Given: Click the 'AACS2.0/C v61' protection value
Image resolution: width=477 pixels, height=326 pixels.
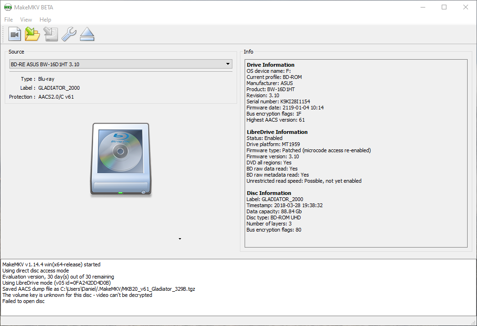Looking at the screenshot, I should [x=56, y=97].
